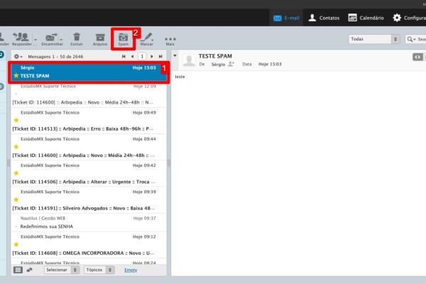Screen dimensions: 426x284
Task: Toggle star on the Hoje 09:42 message
Action: (x=16, y=173)
